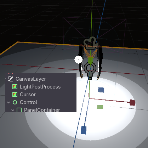Collapse the Control node chevron
Screen dimensions: 148x148
point(8,102)
